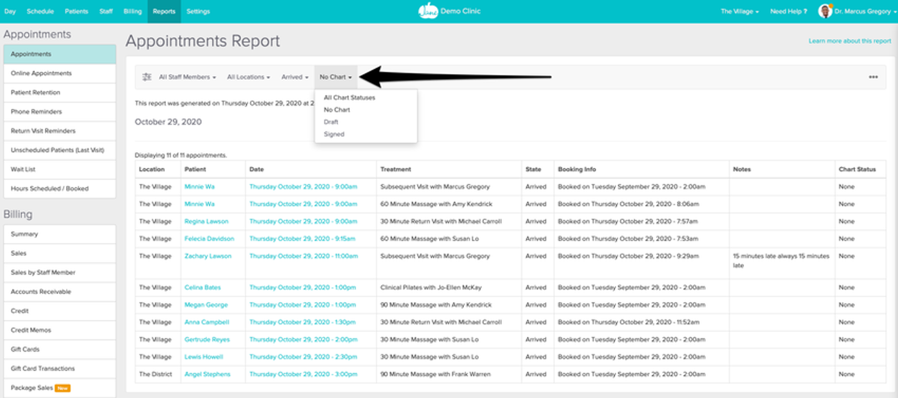Open Lewis Howell's 2:30pm appointment date
The height and width of the screenshot is (398, 898).
(x=302, y=357)
